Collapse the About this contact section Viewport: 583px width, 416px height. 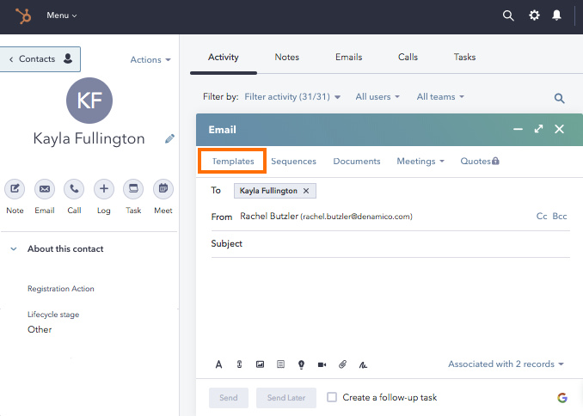point(14,248)
